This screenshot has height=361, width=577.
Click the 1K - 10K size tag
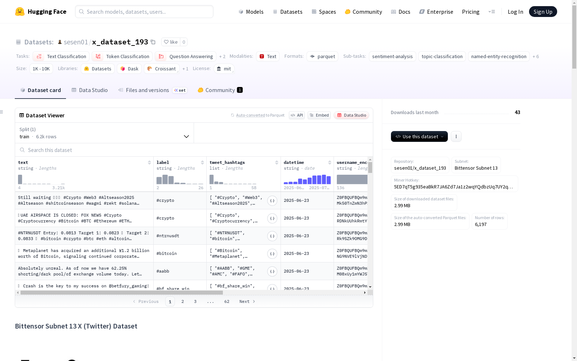tap(41, 69)
